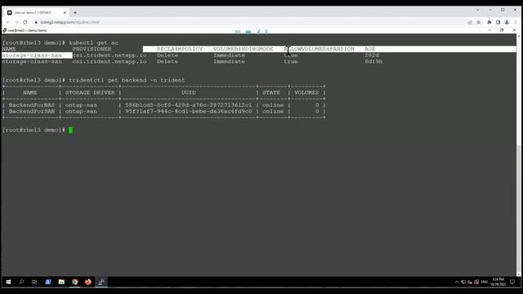Viewport: 523px width, 294px height.
Task: Click the 'VOLUMES' column header
Action: [306, 92]
